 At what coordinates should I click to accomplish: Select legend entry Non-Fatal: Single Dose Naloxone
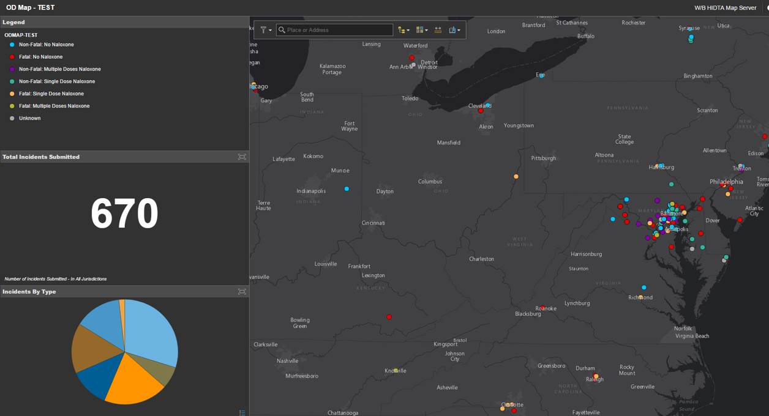pyautogui.click(x=51, y=81)
